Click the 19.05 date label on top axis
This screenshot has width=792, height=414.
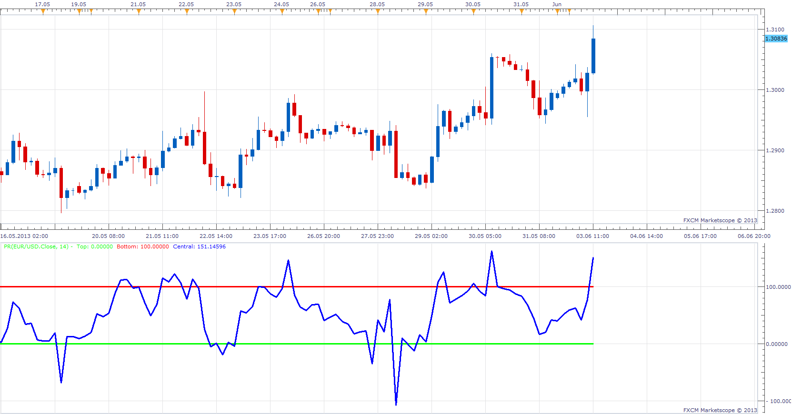coord(79,4)
